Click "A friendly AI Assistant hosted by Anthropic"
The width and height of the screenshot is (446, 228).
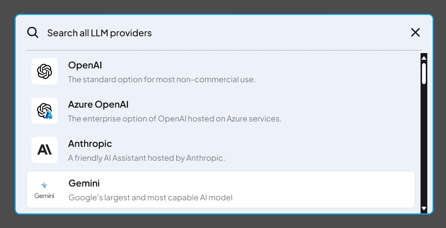coord(146,158)
